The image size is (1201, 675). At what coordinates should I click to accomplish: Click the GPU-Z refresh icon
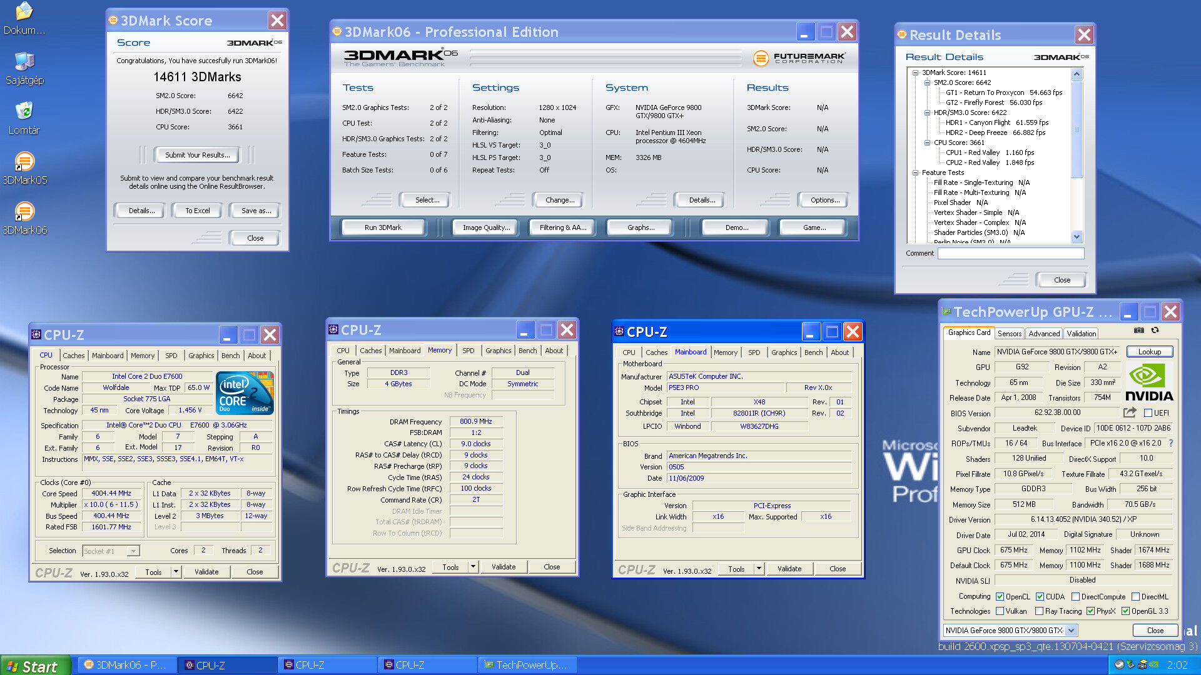(x=1155, y=330)
